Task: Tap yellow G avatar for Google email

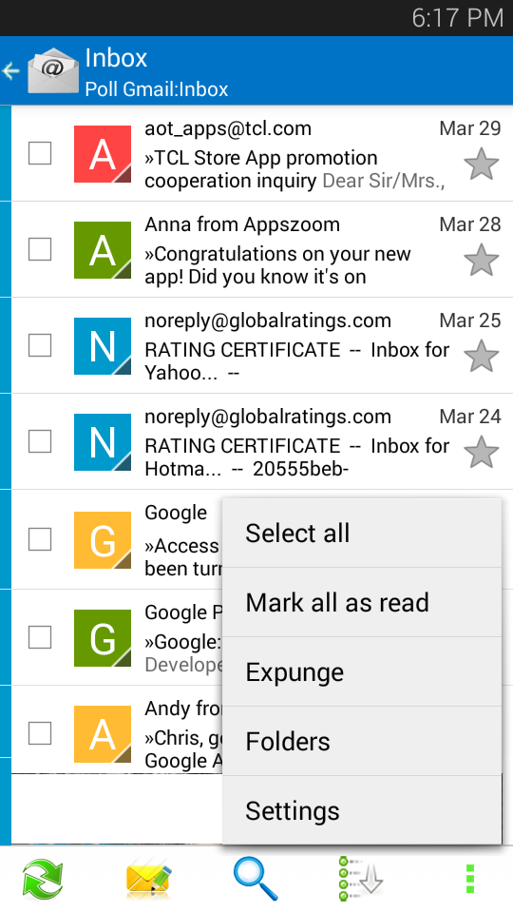Action: pos(103,540)
